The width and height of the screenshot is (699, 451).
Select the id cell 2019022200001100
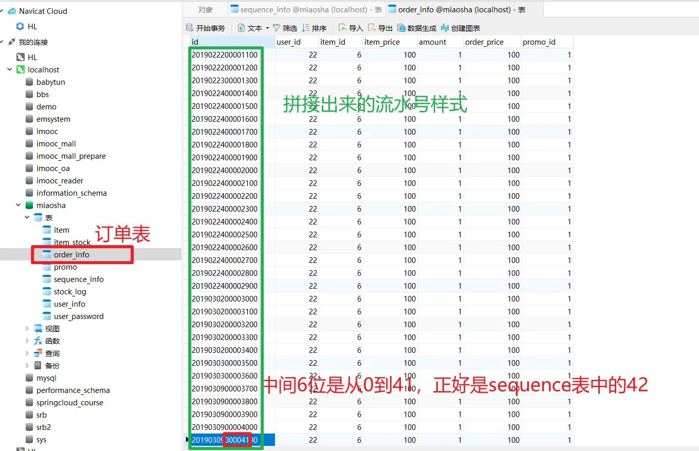coord(225,55)
